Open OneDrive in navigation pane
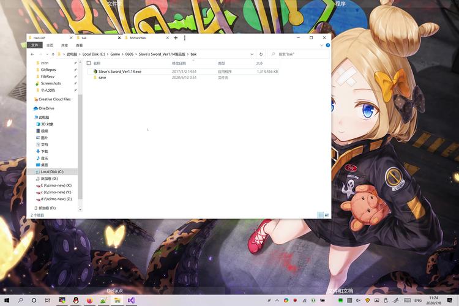 pos(44,108)
